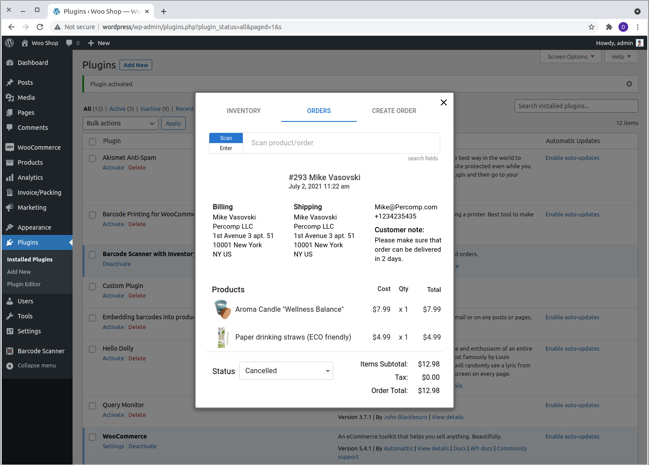Enable auto-updates for Akismet Anti-Spam
The height and width of the screenshot is (465, 649).
tap(572, 158)
